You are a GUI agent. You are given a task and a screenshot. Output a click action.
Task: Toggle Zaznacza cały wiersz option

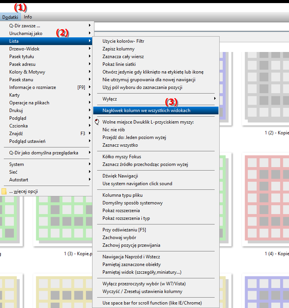[x=156, y=57]
